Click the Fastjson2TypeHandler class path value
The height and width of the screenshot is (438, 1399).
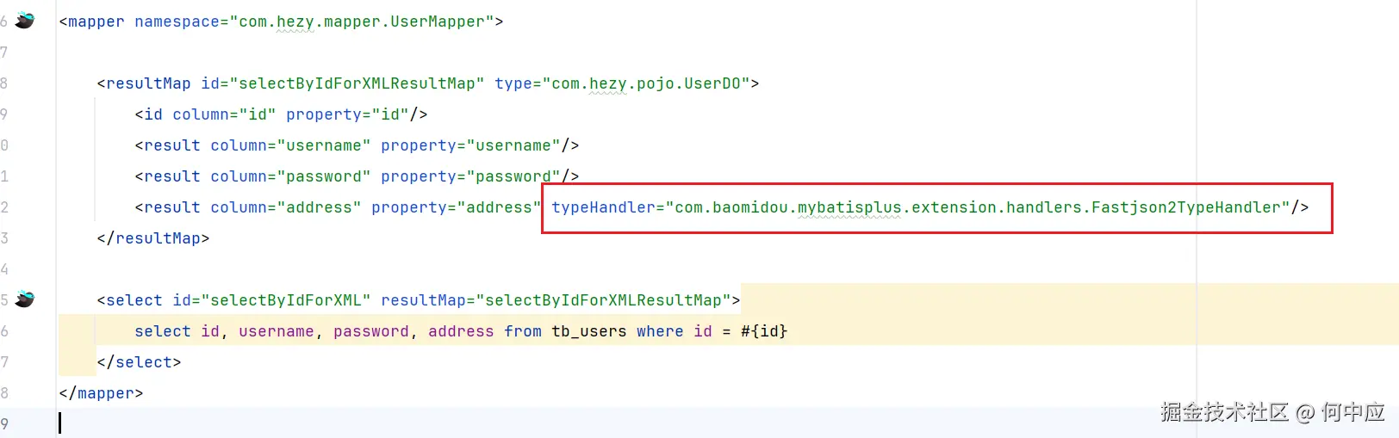click(x=978, y=207)
